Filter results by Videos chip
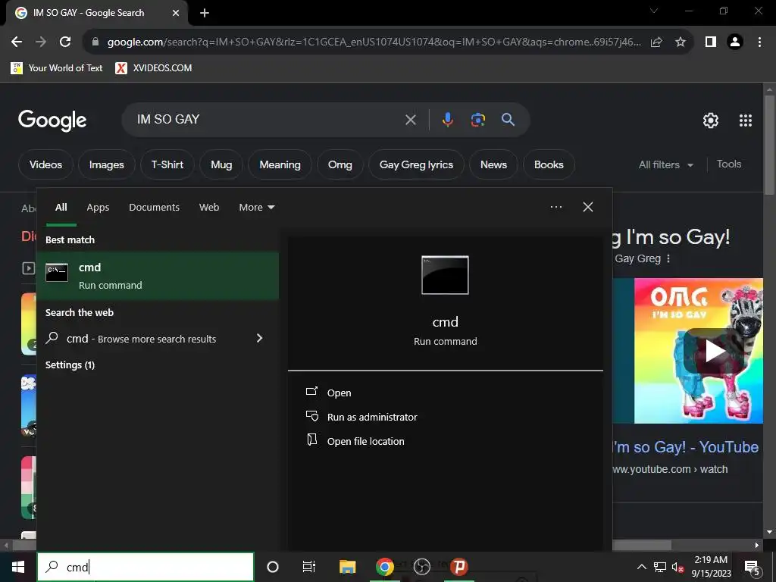776x582 pixels. pos(45,164)
